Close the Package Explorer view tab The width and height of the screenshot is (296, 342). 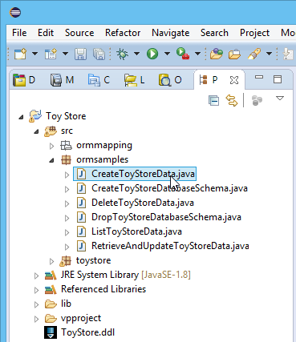(234, 80)
